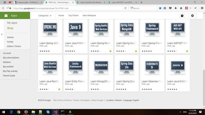
Task: Open Account settings link
Action: click(7, 53)
